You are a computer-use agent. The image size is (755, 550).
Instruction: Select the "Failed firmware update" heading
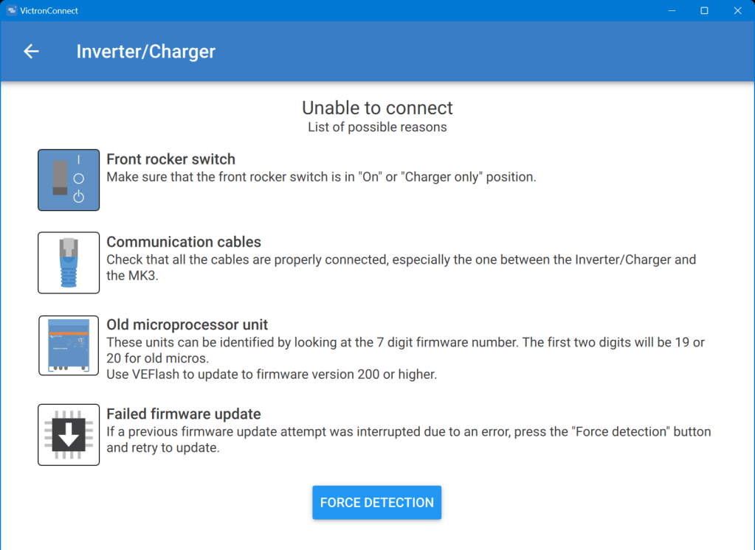184,414
